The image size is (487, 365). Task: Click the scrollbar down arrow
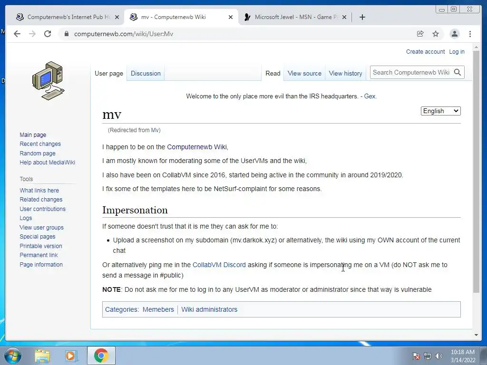pyautogui.click(x=476, y=335)
